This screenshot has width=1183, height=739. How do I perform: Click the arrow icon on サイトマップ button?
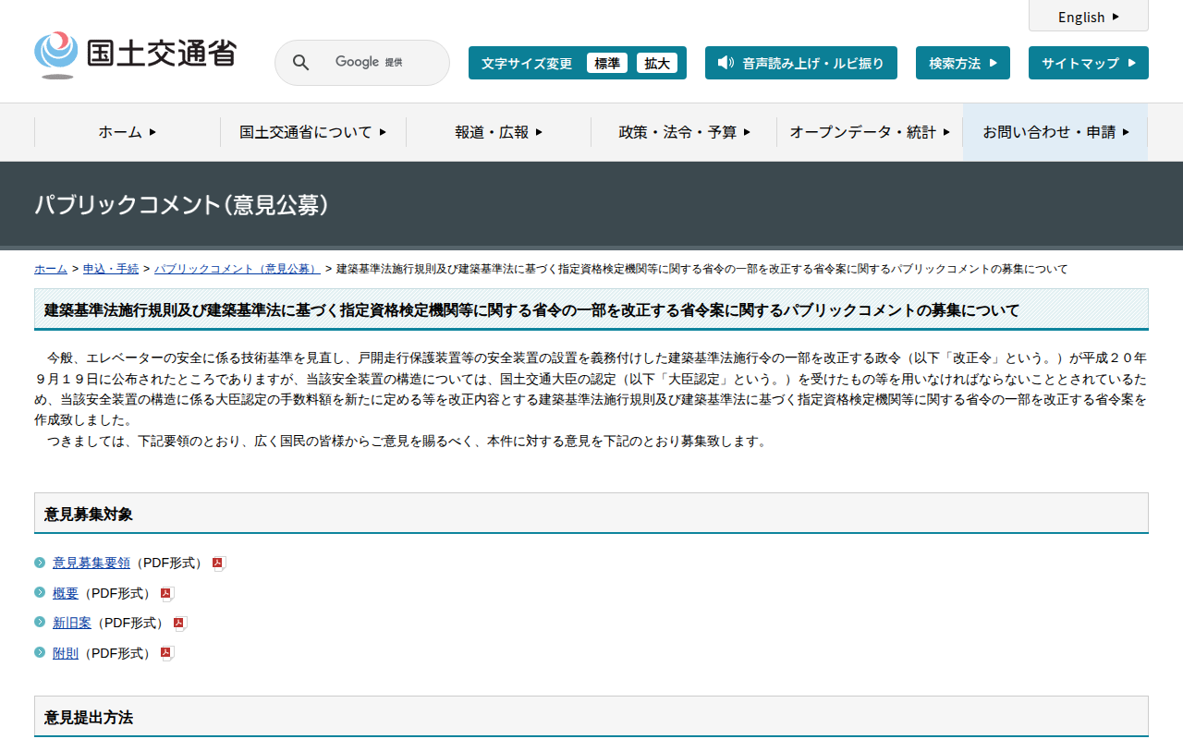click(1132, 63)
